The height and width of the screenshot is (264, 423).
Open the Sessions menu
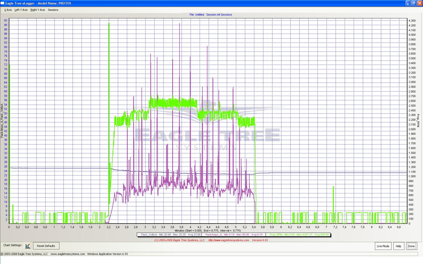[x=53, y=10]
